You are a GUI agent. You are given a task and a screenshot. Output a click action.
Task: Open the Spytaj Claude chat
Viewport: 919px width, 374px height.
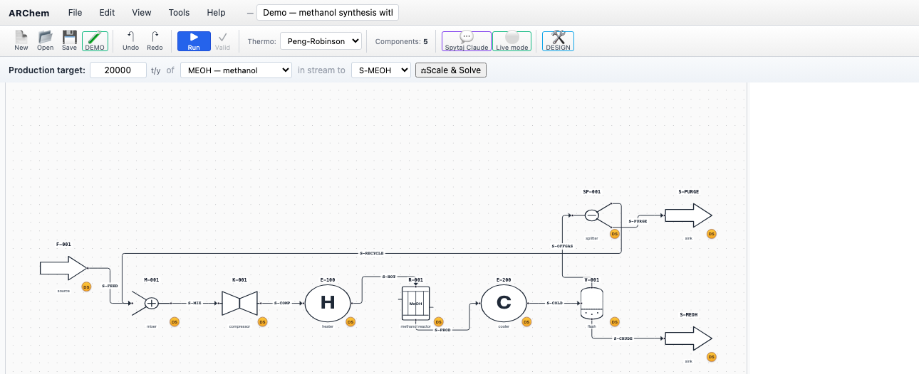pos(467,41)
